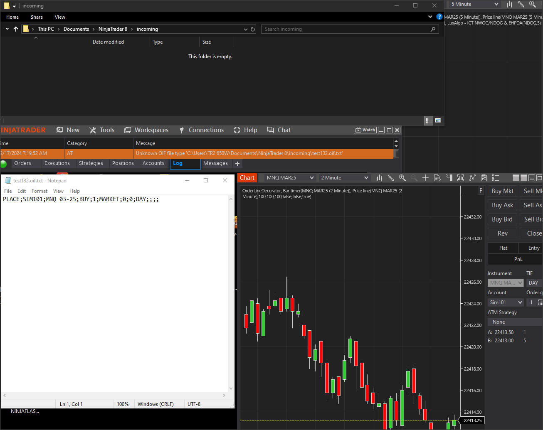Open data series icon in chart toolbar

460,178
